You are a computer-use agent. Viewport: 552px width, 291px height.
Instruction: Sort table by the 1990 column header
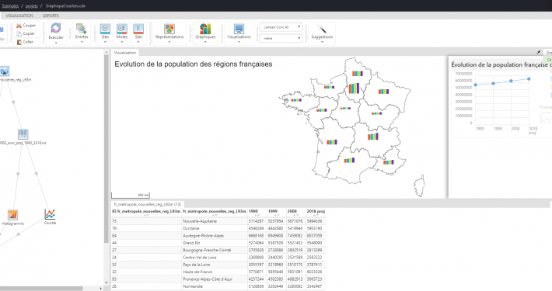253,211
